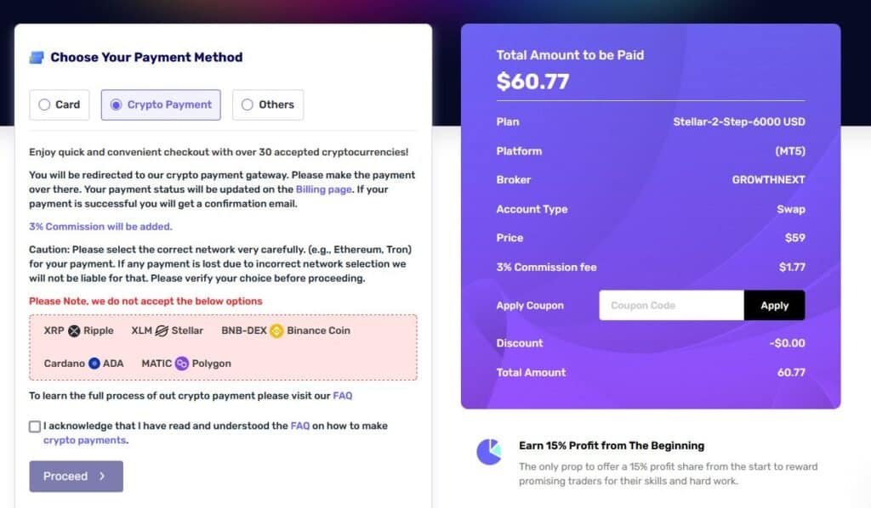Click the pie chart profit icon

click(x=489, y=453)
